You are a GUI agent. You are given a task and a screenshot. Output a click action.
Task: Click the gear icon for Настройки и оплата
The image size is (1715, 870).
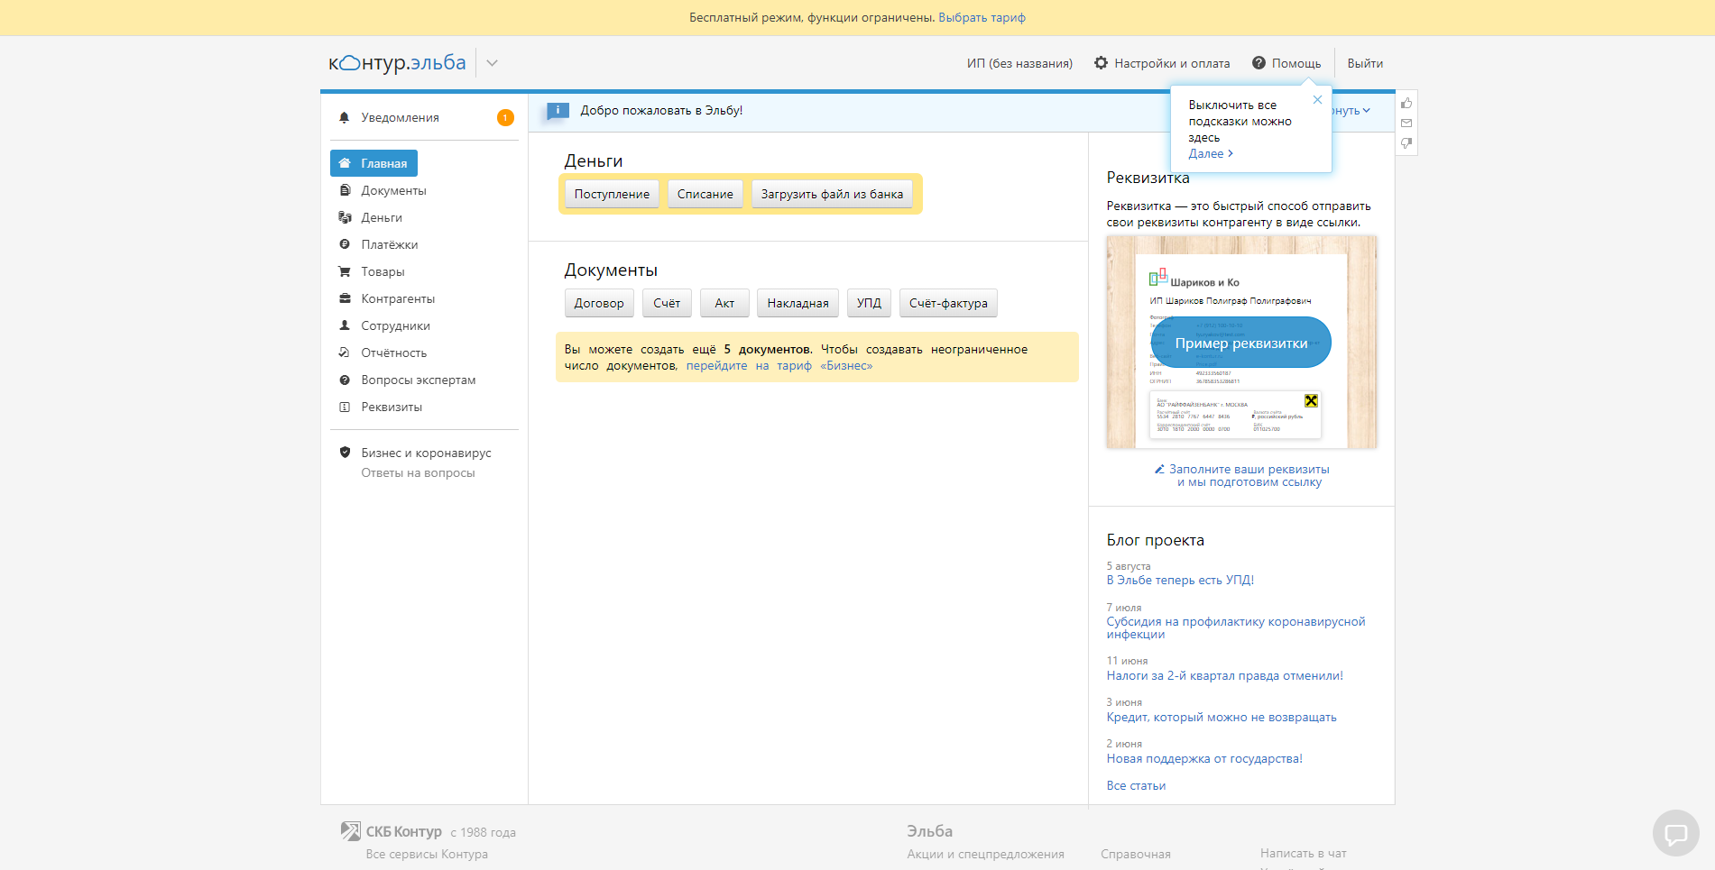[1101, 63]
